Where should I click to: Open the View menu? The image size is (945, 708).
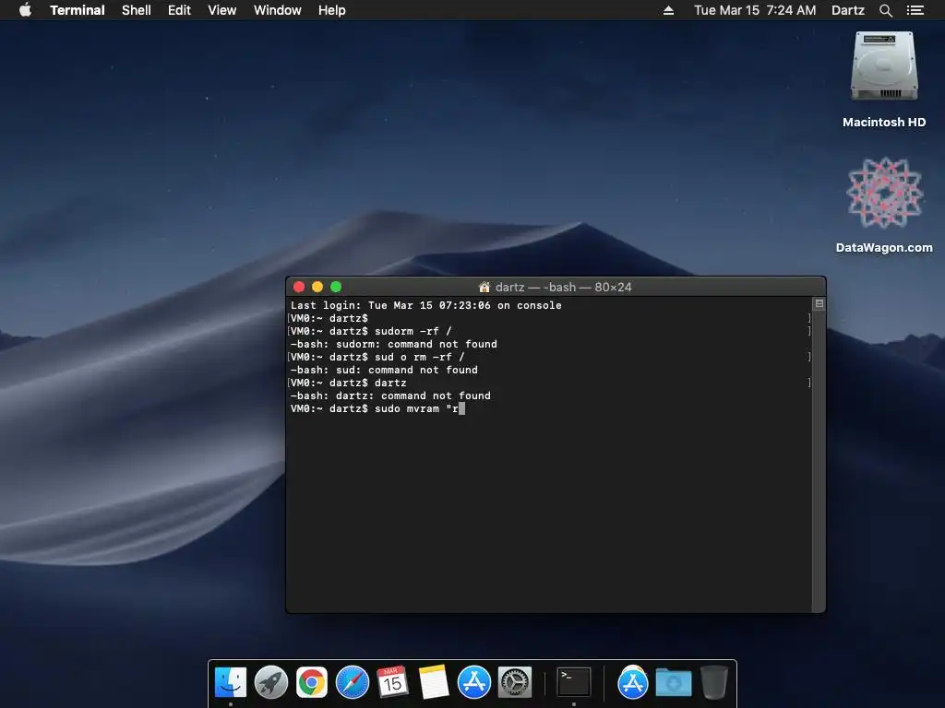click(x=221, y=10)
